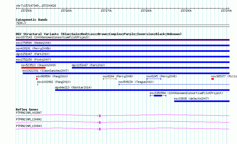Open dgv1152n67 (Park2010) variant label
237x144 pixels.
(x=88, y=65)
